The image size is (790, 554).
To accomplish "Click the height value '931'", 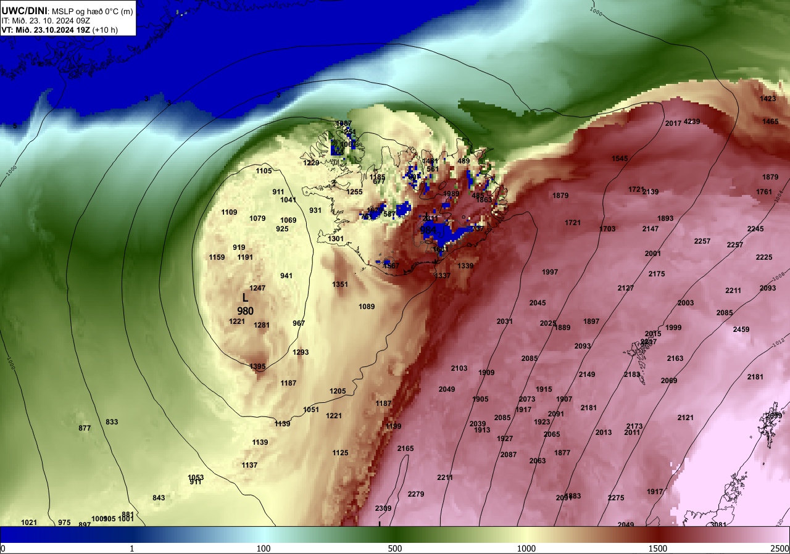I will (x=315, y=210).
